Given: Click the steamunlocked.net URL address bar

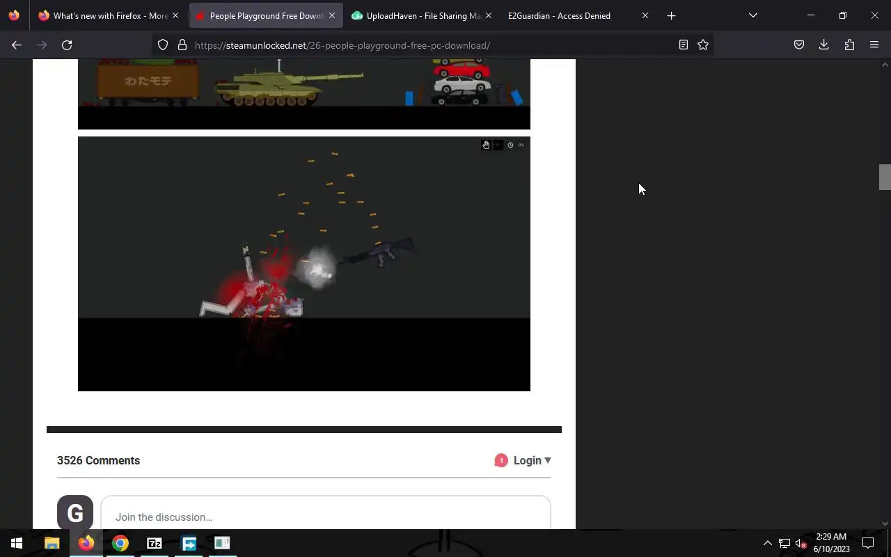Looking at the screenshot, I should 432,45.
